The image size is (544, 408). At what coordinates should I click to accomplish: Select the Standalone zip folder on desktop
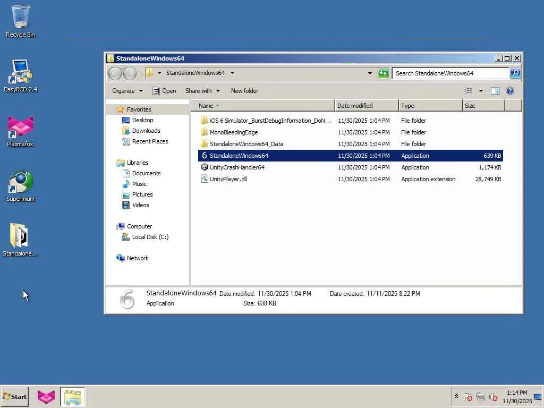pos(20,240)
